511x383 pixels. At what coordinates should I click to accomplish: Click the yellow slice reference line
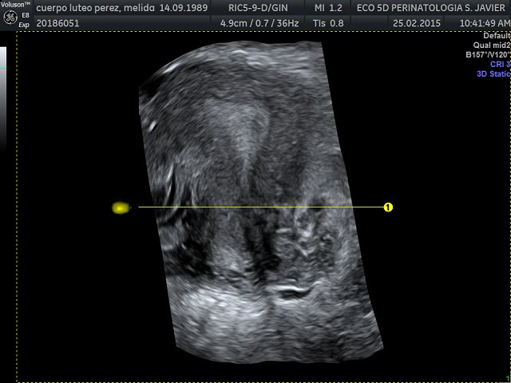point(261,207)
